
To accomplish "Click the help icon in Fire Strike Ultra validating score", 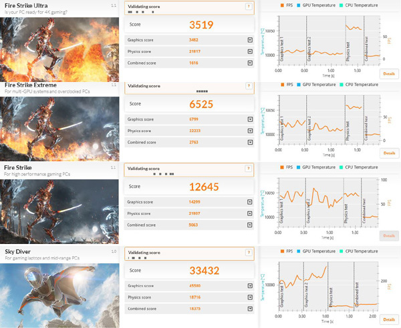I will (x=249, y=7).
